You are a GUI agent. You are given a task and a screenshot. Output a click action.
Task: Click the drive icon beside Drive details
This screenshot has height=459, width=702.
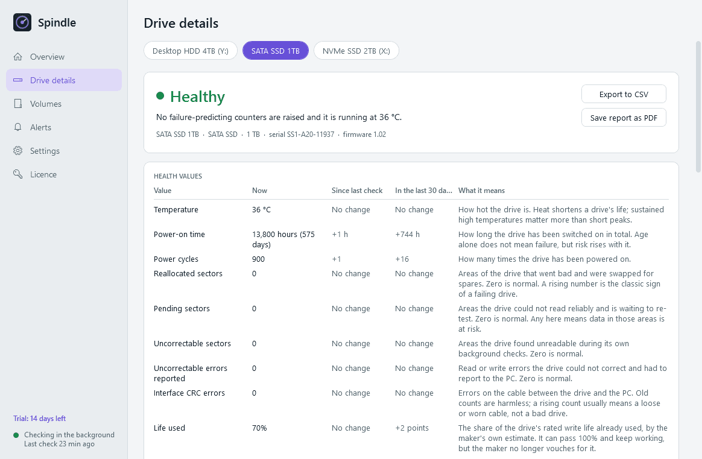18,80
